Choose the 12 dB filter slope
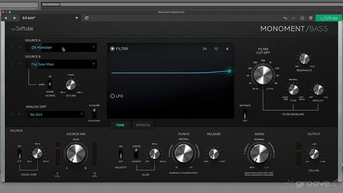 coord(216,49)
